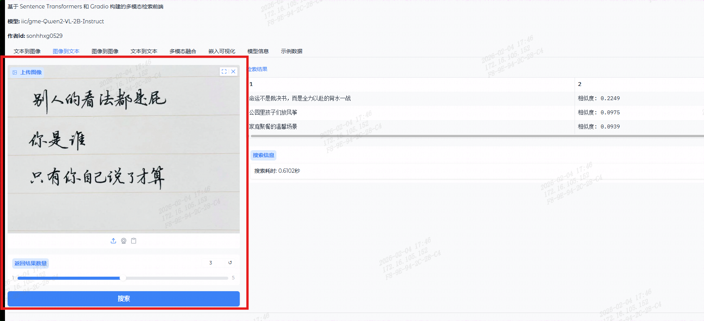Select the 图像到文本 tab
Image resolution: width=704 pixels, height=321 pixels.
pyautogui.click(x=66, y=51)
